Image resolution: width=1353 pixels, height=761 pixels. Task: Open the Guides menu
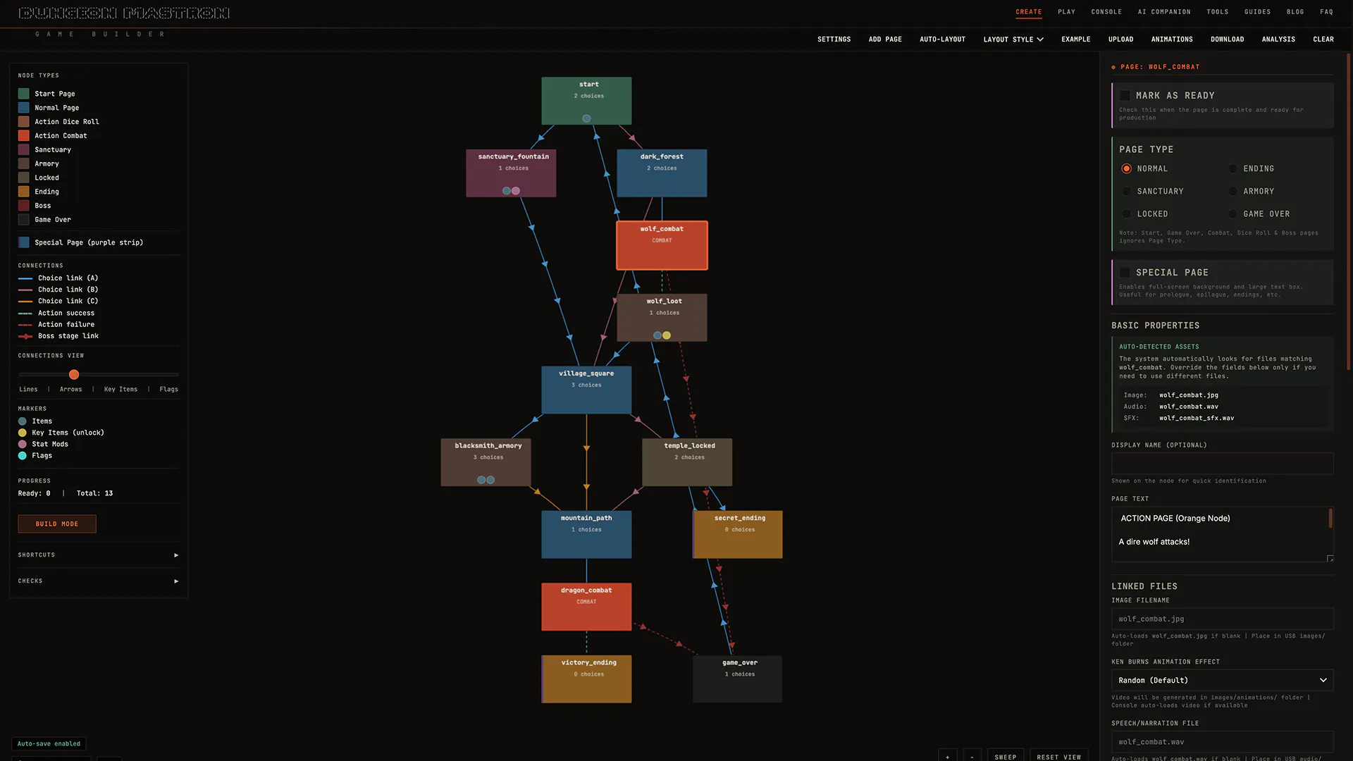tap(1257, 12)
